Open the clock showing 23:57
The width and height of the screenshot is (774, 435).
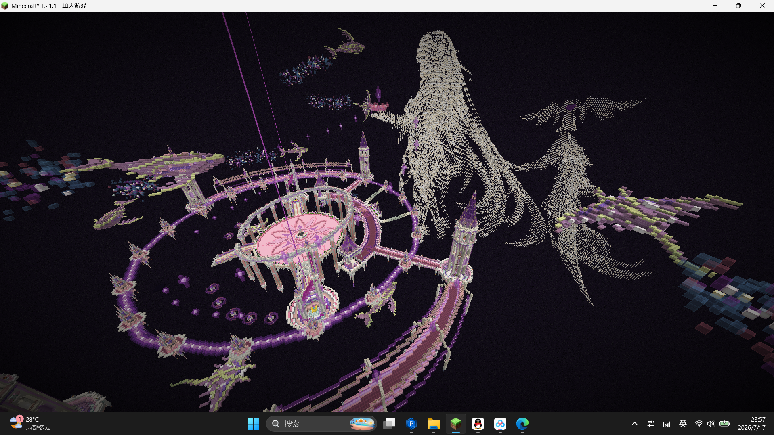tap(751, 424)
